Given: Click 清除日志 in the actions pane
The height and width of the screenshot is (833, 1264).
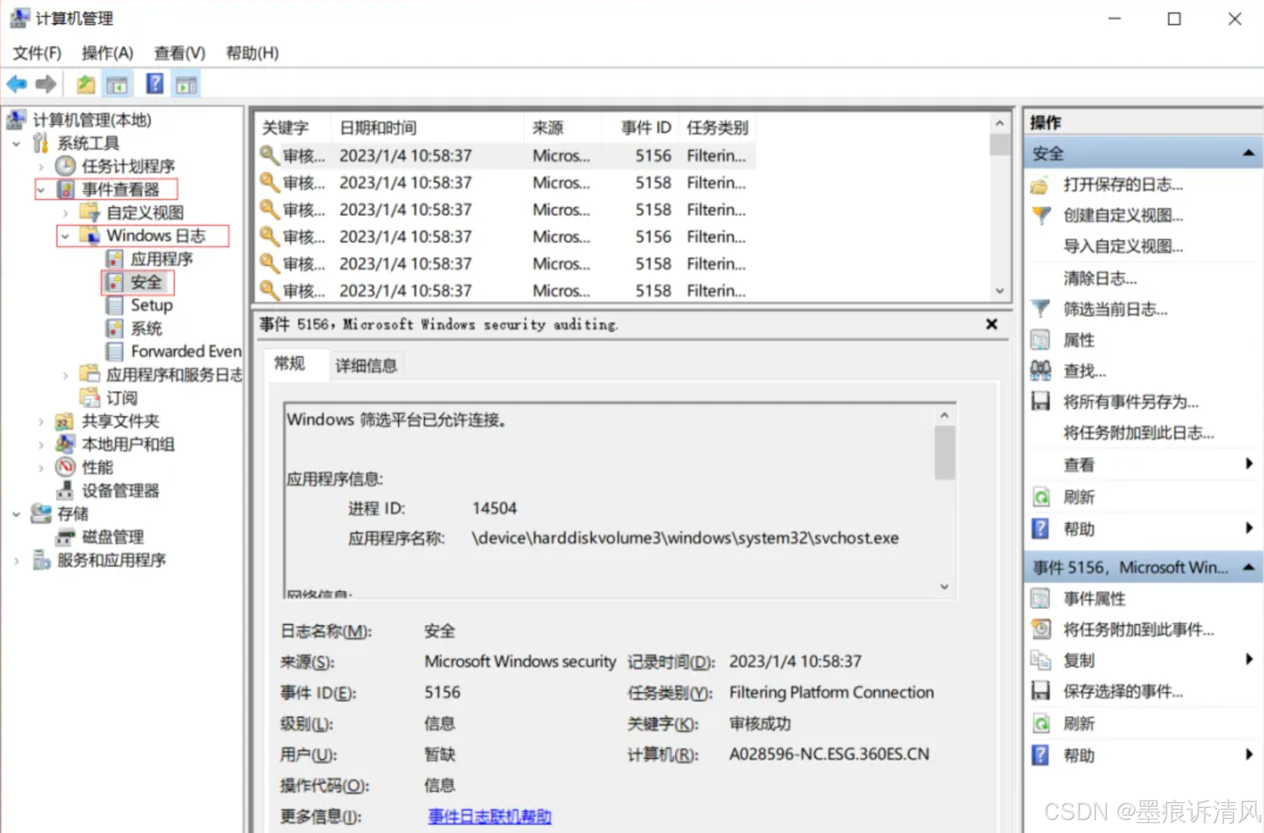Looking at the screenshot, I should click(x=1100, y=278).
